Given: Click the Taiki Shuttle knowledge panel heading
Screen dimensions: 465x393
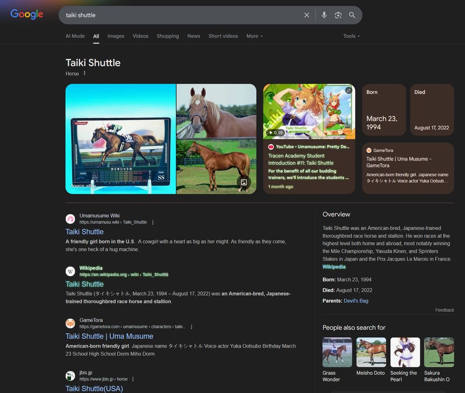Looking at the screenshot, I should [x=93, y=63].
